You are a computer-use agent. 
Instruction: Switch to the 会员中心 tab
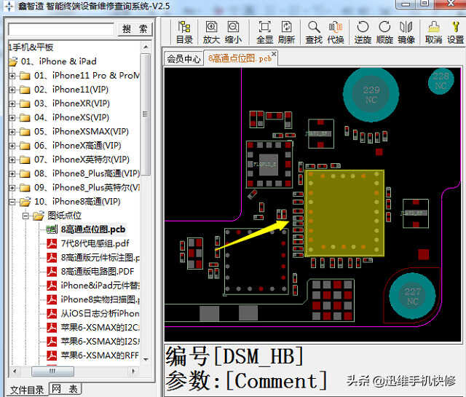(x=183, y=59)
